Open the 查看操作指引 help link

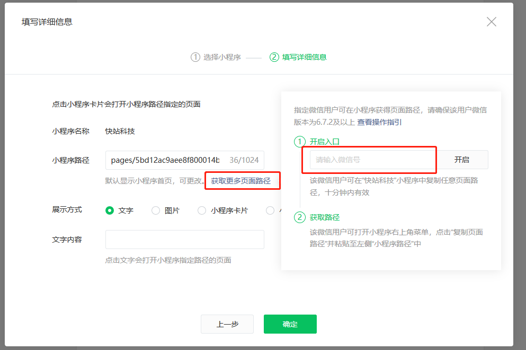coord(379,122)
